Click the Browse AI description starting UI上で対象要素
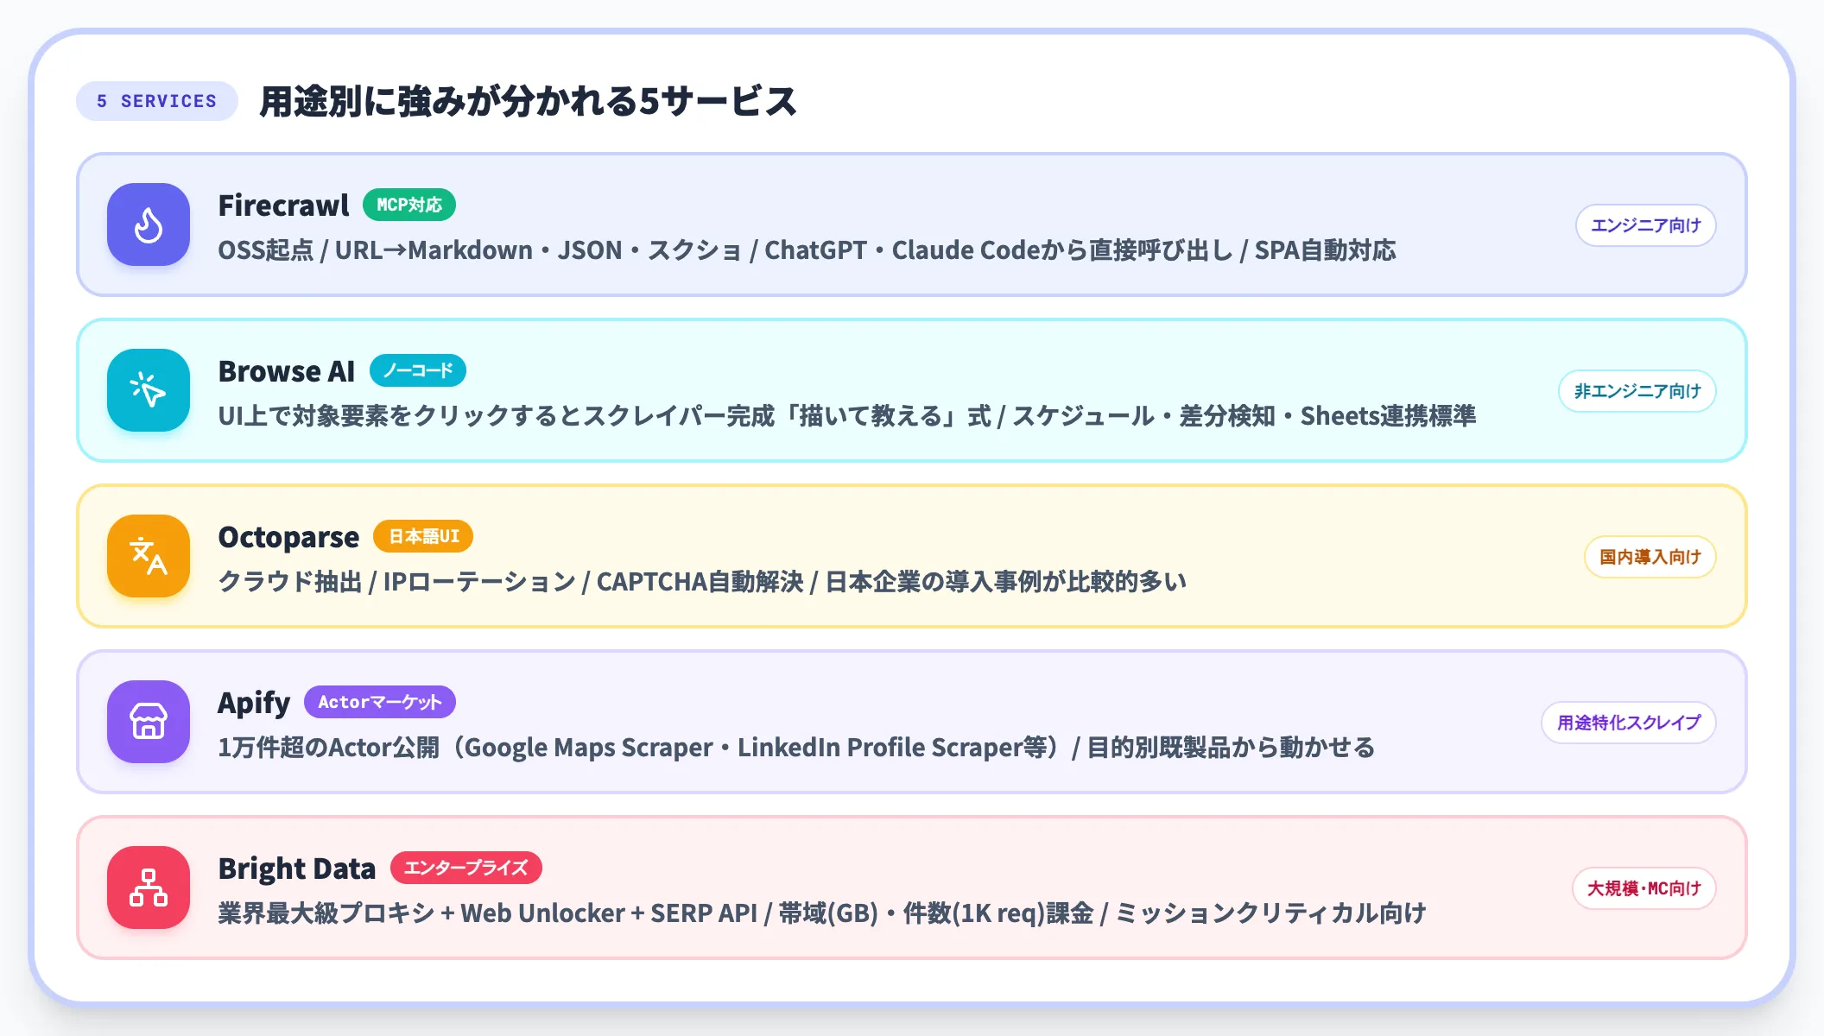 pos(847,416)
